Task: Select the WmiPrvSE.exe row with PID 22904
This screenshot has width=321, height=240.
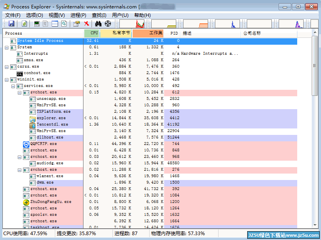Action: pos(150,131)
